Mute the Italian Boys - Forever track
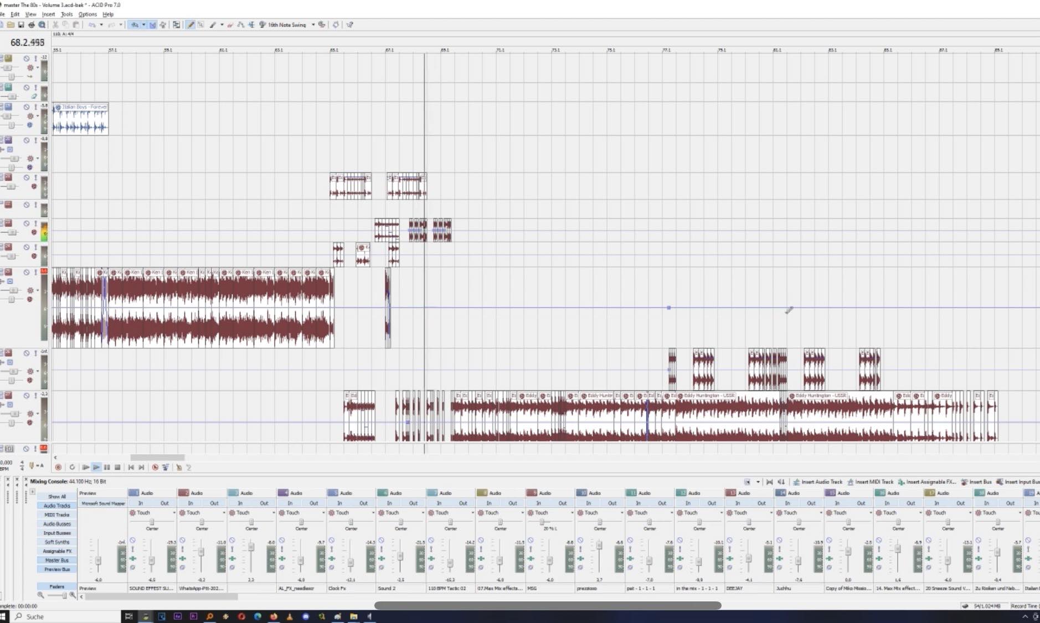This screenshot has width=1040, height=623. (x=26, y=107)
